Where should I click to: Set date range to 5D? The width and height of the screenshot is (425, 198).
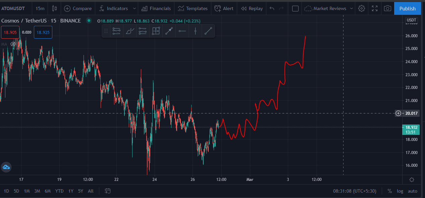16,191
